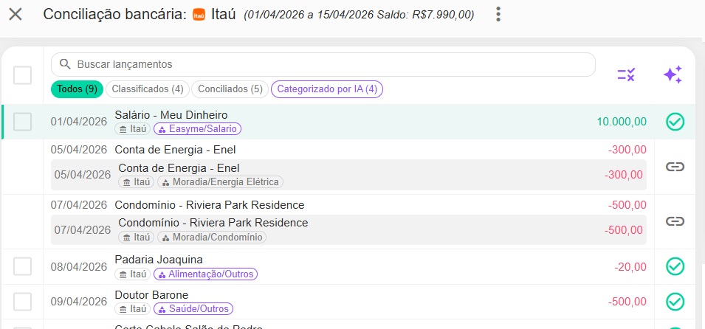Viewport: 705px width, 329px height.
Task: Click the link icon for Condomínio entry
Action: 675,221
